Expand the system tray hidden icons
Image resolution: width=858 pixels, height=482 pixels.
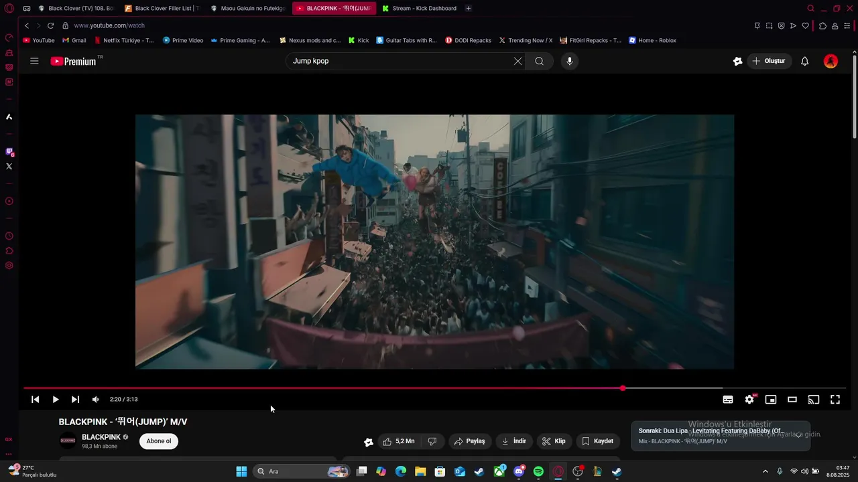765,471
